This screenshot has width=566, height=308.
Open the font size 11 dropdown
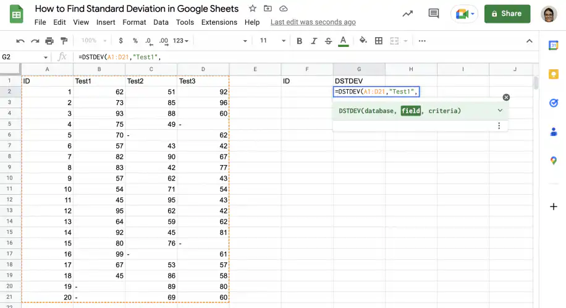(x=272, y=40)
